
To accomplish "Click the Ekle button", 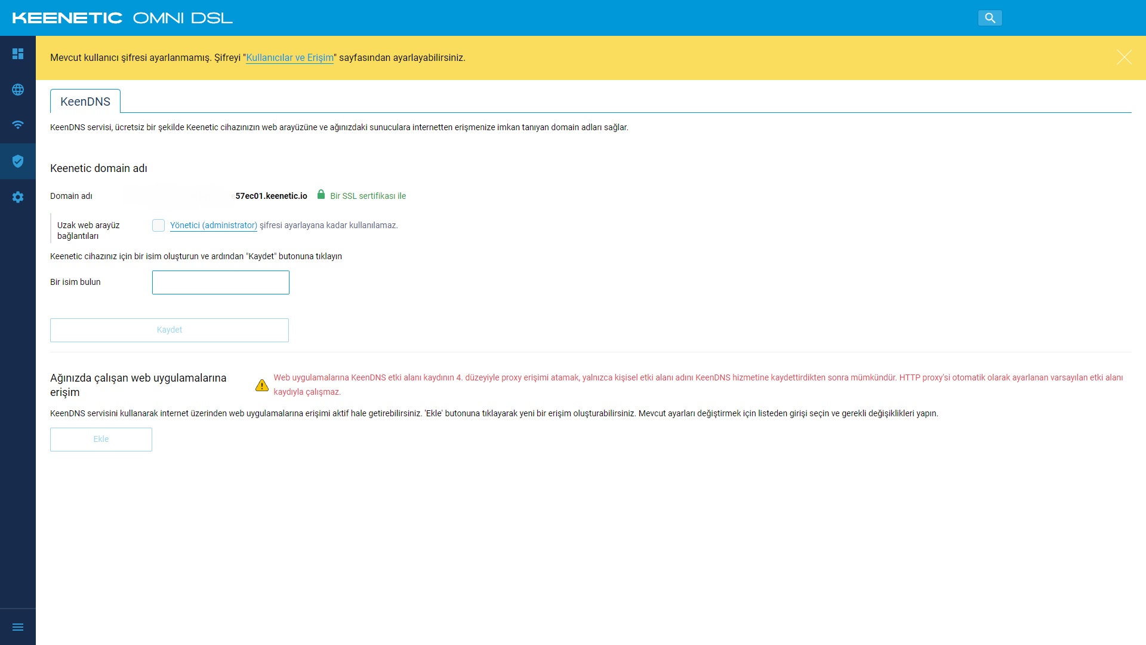I will (101, 440).
